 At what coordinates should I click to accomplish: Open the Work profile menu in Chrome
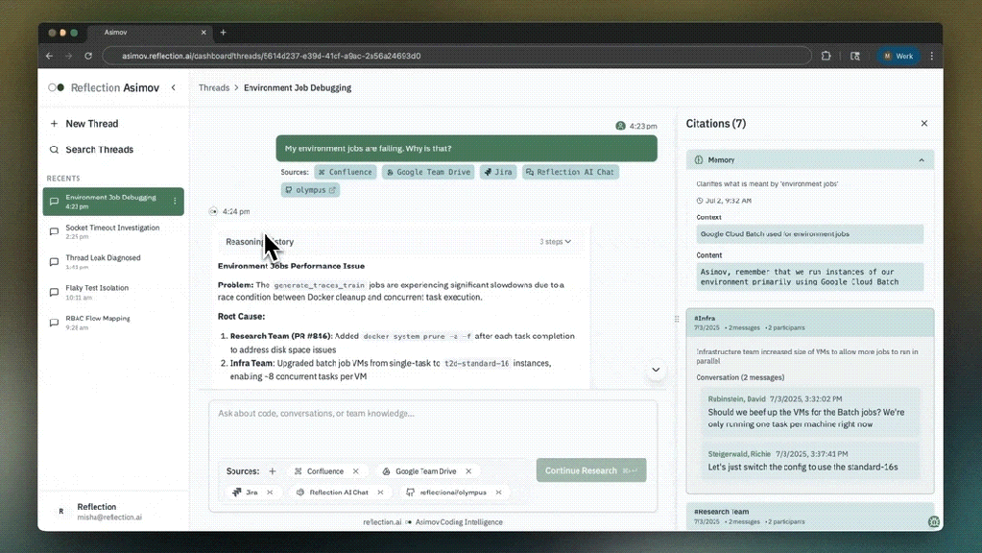pos(898,56)
